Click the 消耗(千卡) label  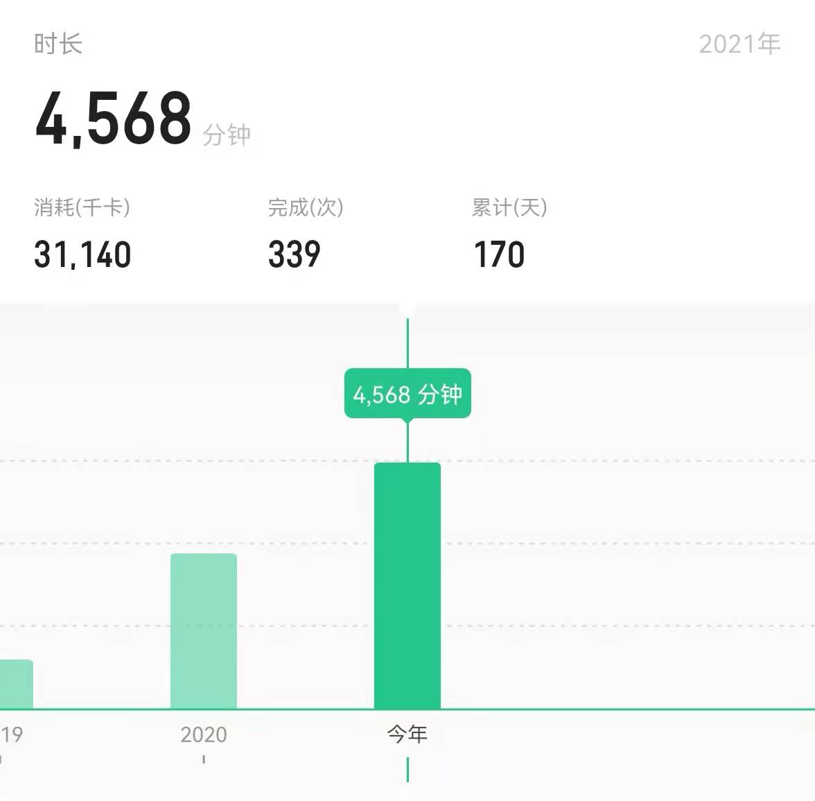coord(82,207)
